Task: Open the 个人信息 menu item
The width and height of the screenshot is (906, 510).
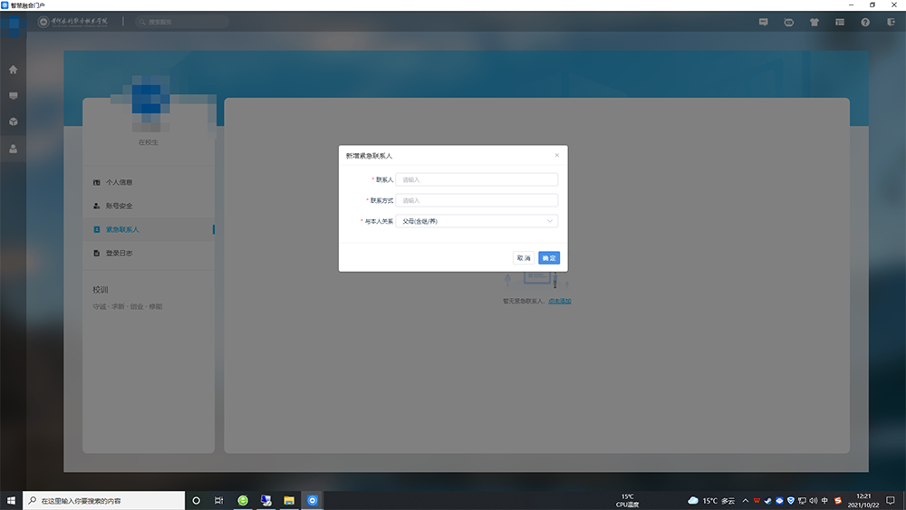Action: click(x=119, y=183)
